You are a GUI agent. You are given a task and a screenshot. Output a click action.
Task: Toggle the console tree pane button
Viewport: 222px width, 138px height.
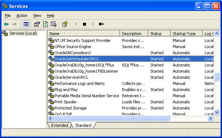[x=26, y=24]
